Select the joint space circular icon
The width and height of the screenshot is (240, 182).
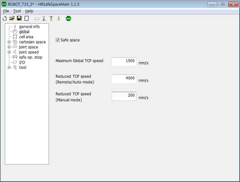coord(15,47)
